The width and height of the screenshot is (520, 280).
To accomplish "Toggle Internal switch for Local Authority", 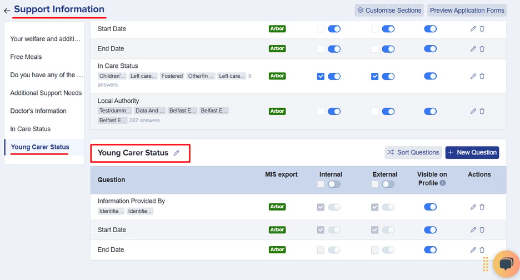I will 334,111.
